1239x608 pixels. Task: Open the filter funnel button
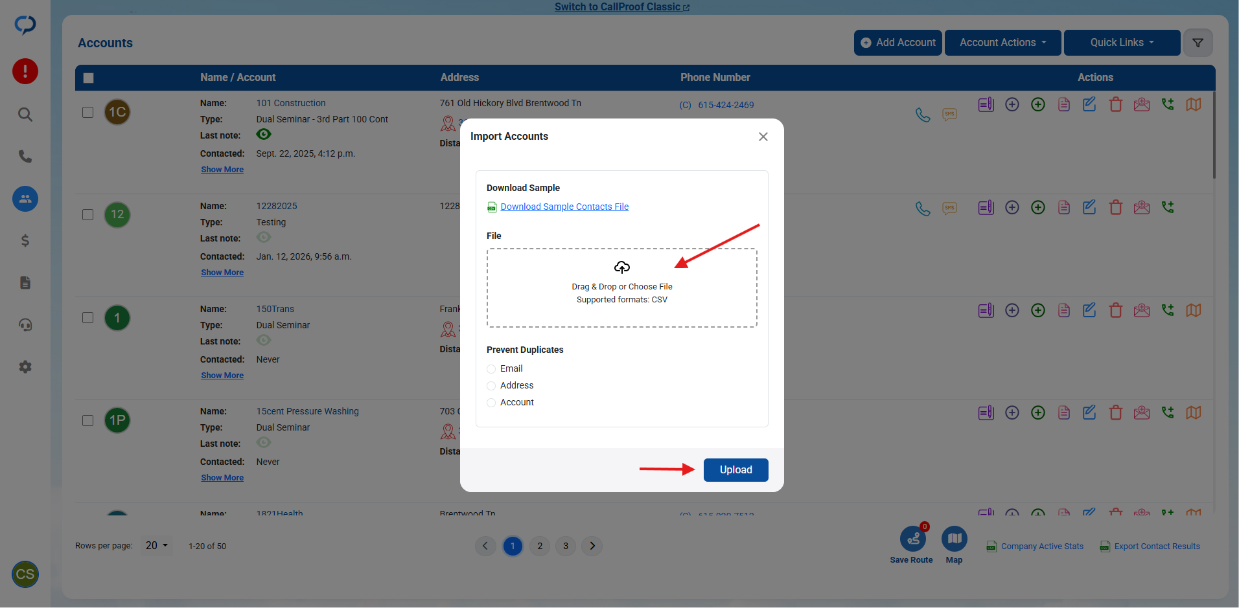point(1198,43)
